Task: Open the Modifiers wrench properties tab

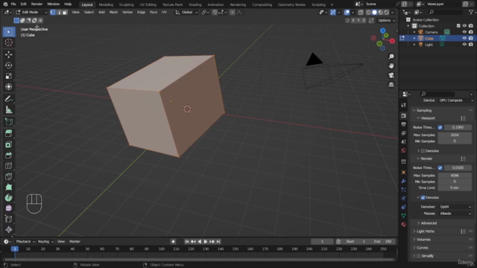Action: 403,181
